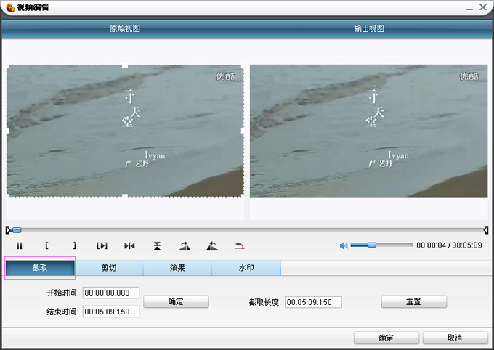Click the 截取长度 input field
This screenshot has height=350, width=494.
click(x=313, y=302)
